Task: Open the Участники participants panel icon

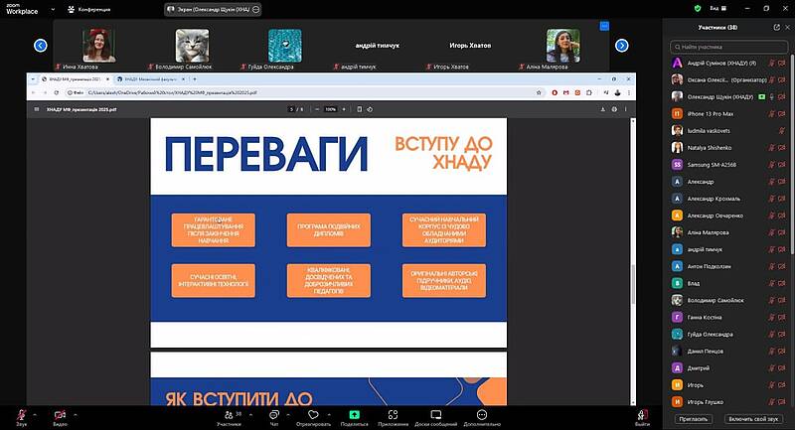Action: [228, 415]
